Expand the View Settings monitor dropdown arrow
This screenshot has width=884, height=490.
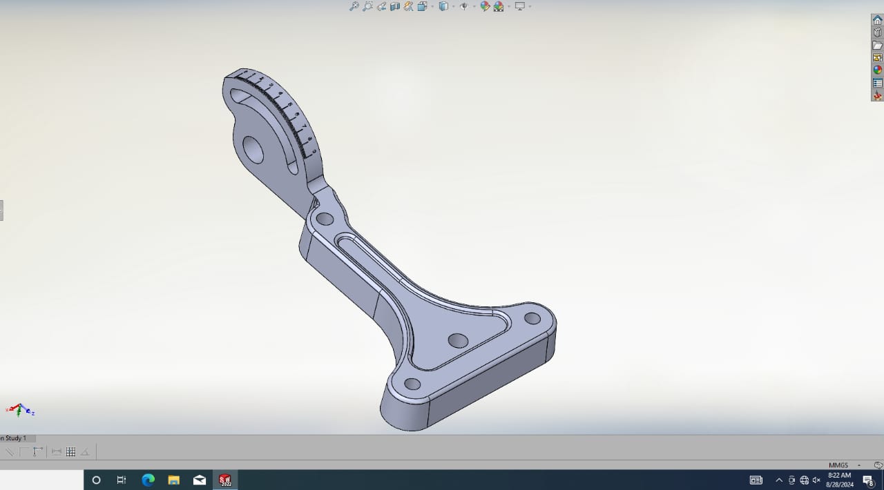point(530,7)
